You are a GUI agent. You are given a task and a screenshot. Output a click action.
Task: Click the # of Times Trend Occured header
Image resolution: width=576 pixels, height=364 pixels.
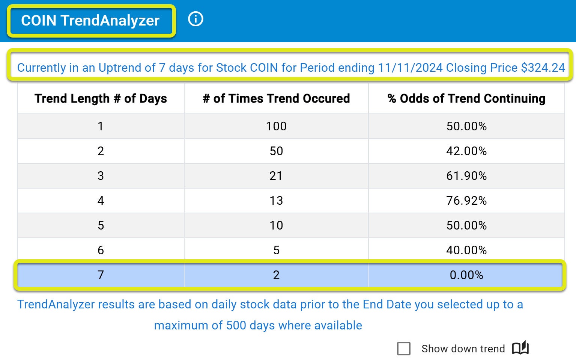tap(276, 98)
